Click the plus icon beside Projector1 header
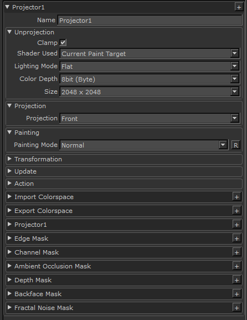Image resolution: width=247 pixels, height=320 pixels. (x=239, y=7)
